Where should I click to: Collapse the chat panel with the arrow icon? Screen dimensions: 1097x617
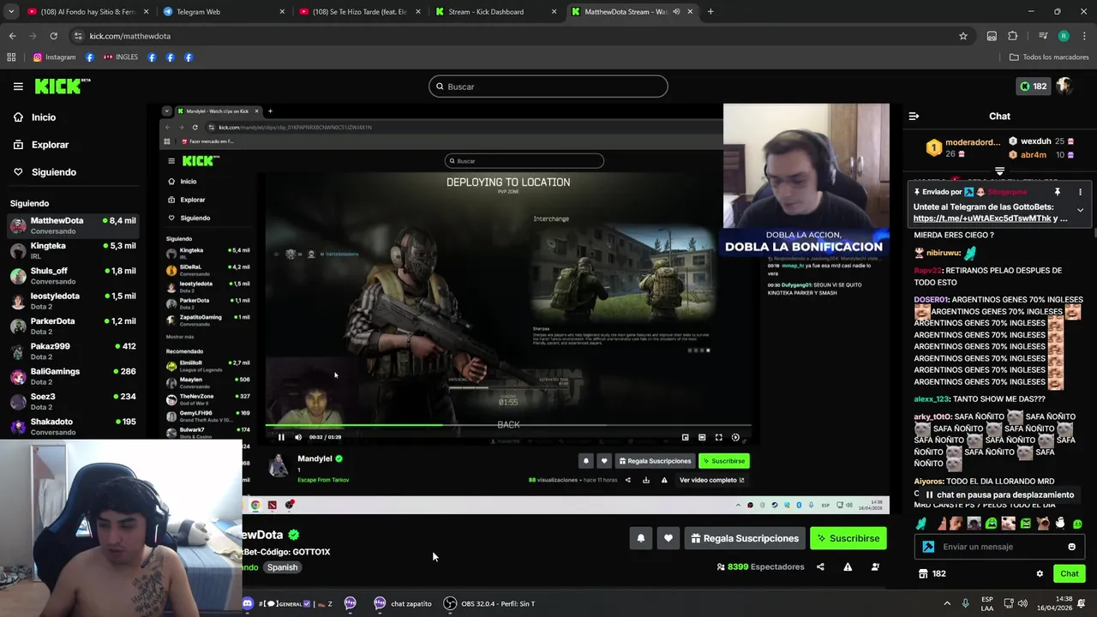point(914,116)
